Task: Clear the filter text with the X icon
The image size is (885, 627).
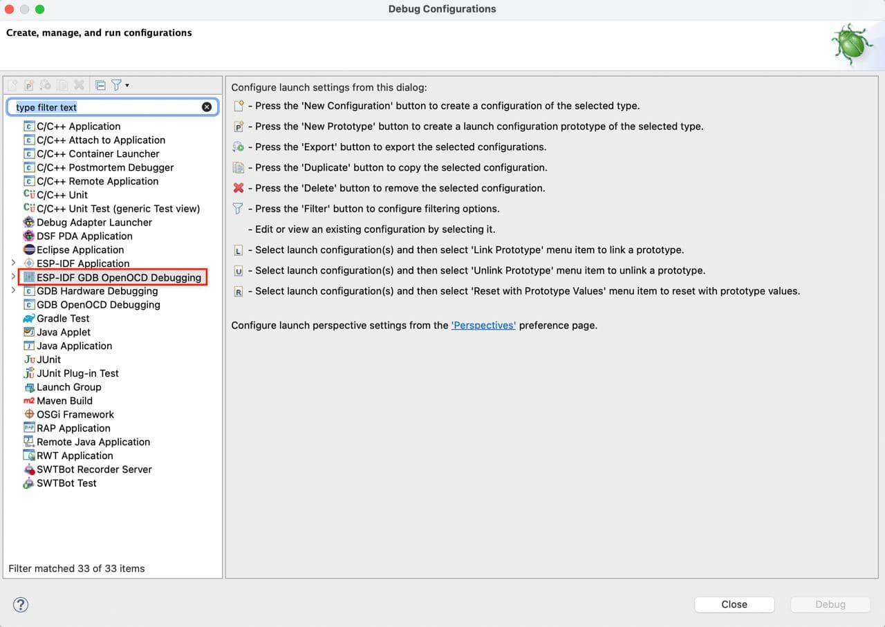Action: coord(207,107)
